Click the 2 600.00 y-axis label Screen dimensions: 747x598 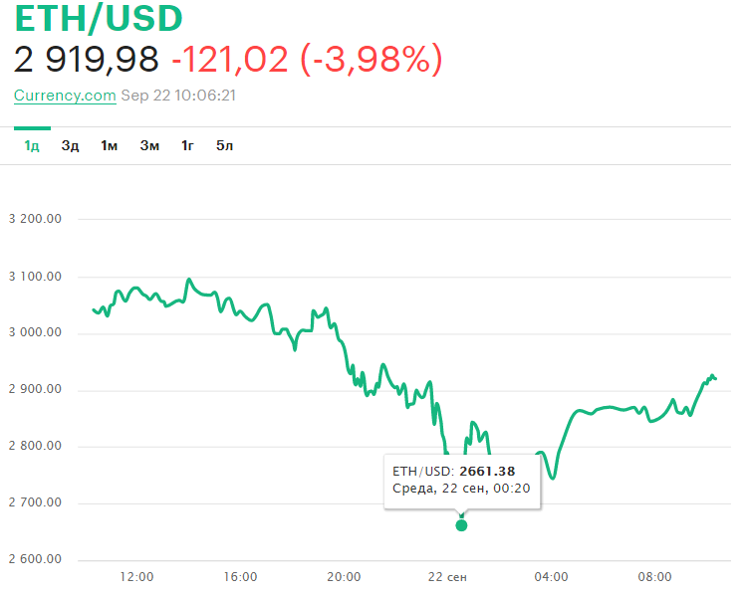[36, 559]
